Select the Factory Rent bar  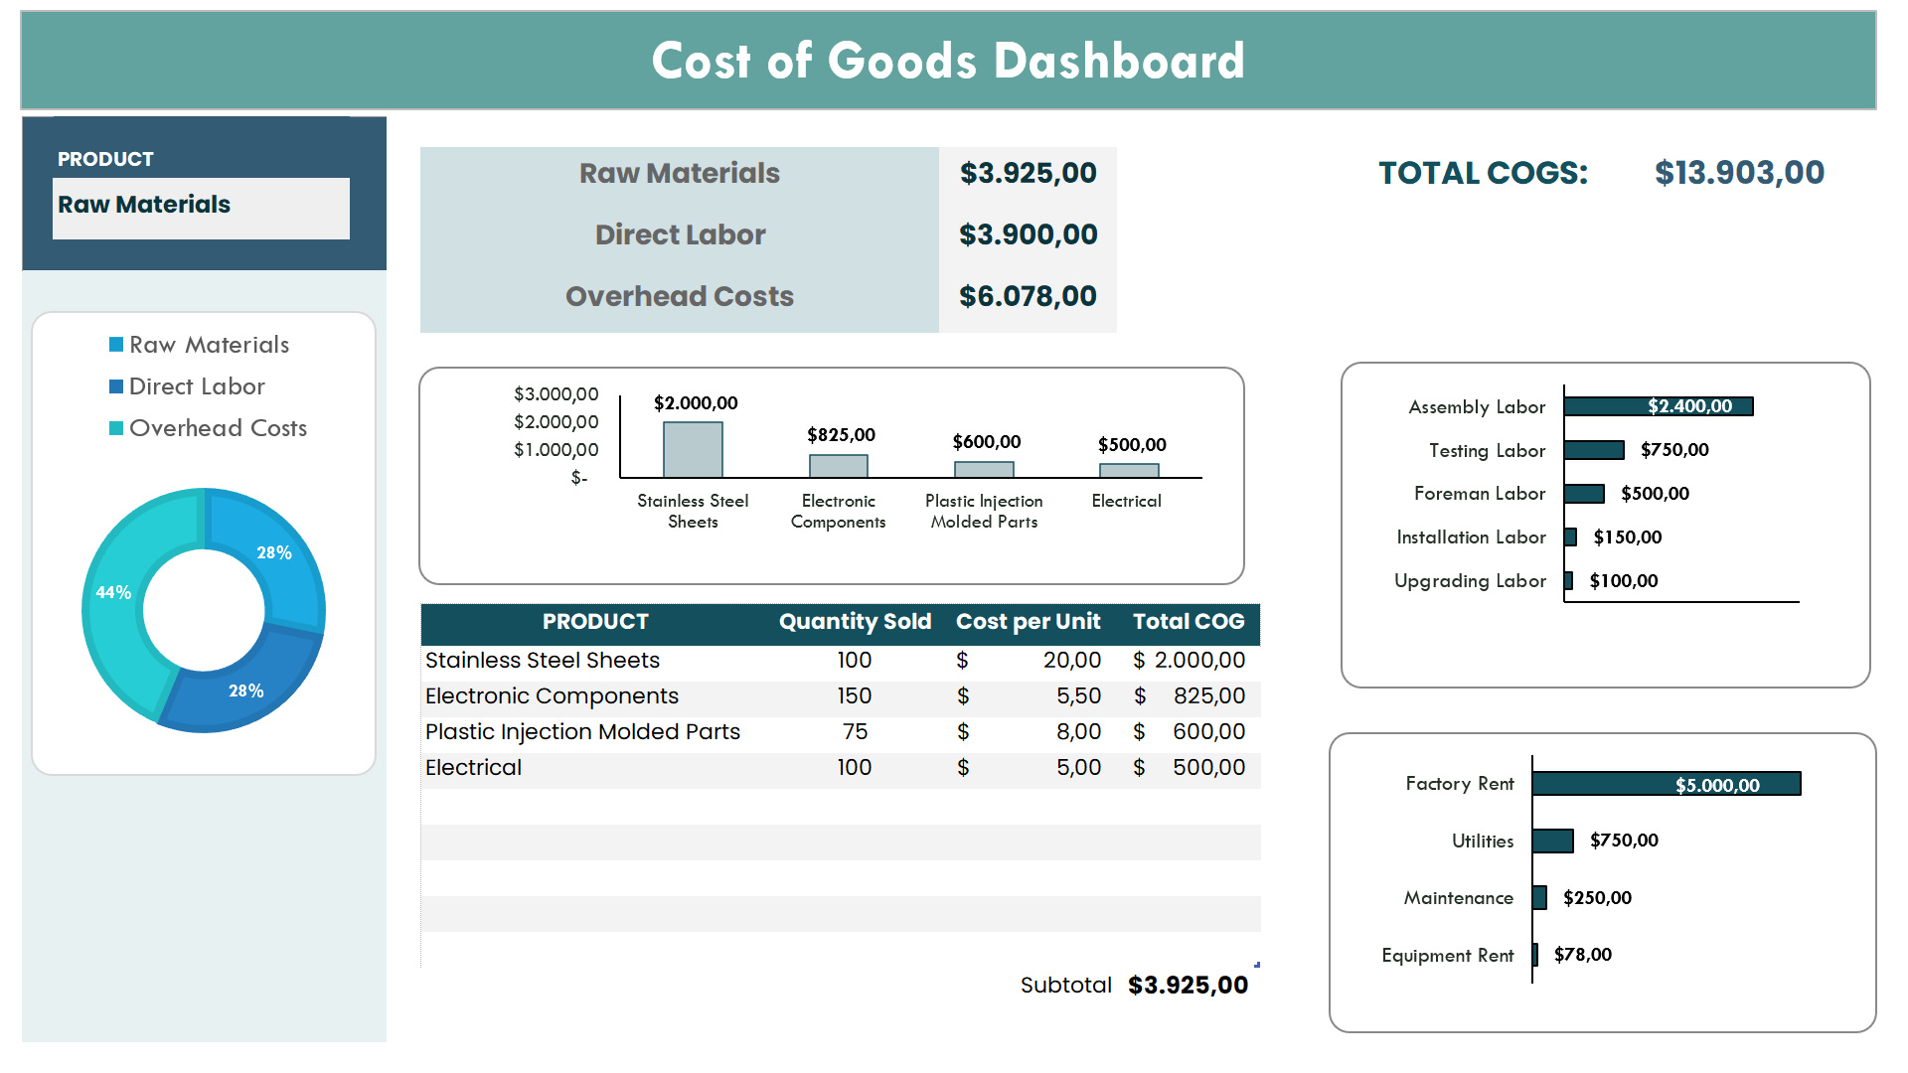[x=1668, y=784]
